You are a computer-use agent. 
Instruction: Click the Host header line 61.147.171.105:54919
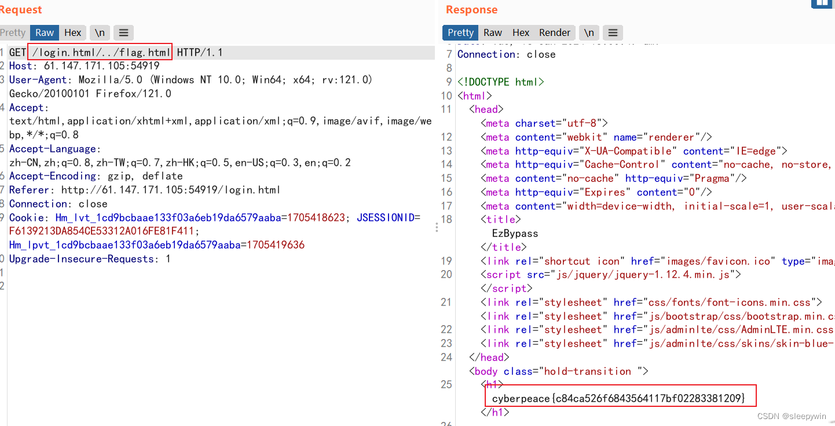pyautogui.click(x=85, y=66)
